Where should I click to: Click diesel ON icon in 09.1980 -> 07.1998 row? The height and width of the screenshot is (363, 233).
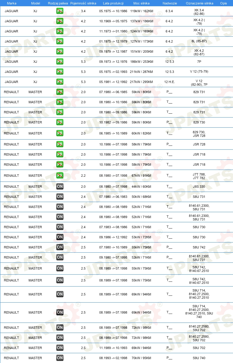pyautogui.click(x=60, y=257)
